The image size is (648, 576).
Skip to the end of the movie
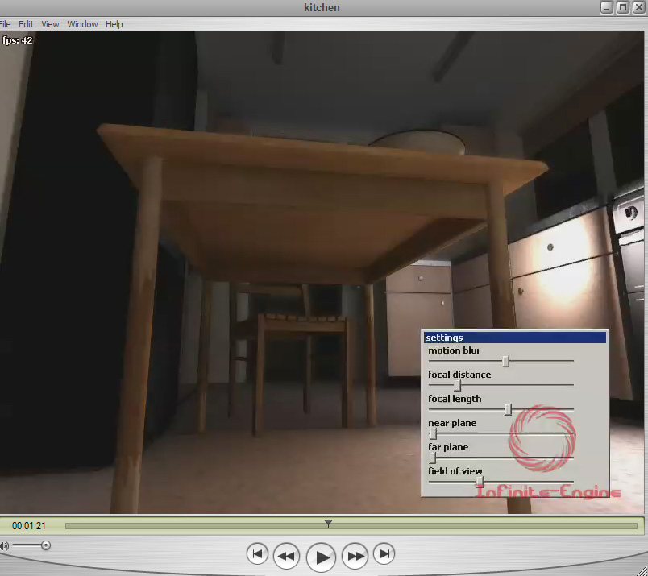pos(385,554)
